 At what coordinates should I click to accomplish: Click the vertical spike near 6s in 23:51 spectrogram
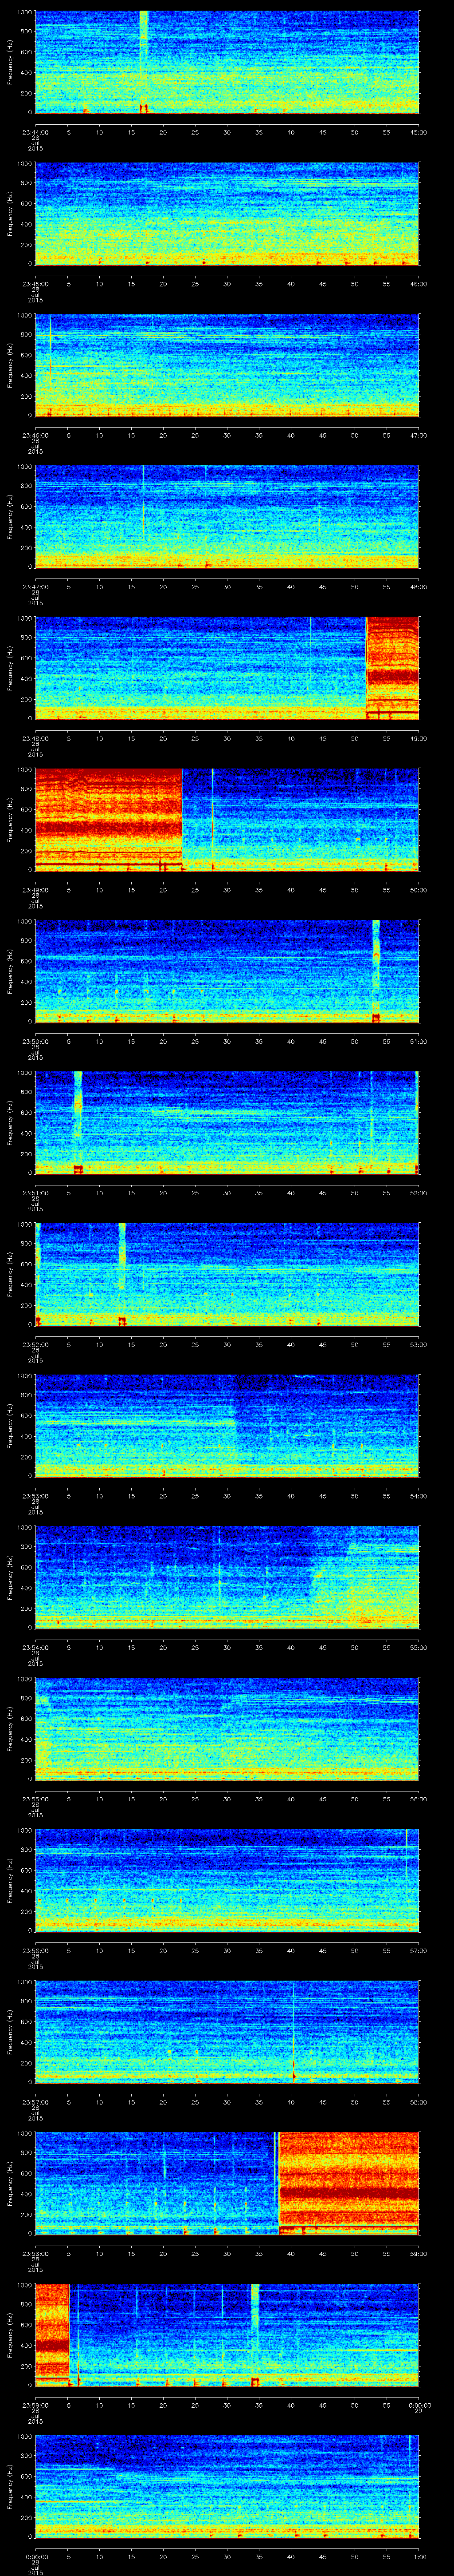click(78, 1122)
